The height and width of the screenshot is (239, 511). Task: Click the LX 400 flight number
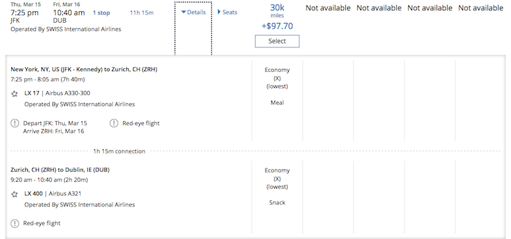[x=33, y=194]
